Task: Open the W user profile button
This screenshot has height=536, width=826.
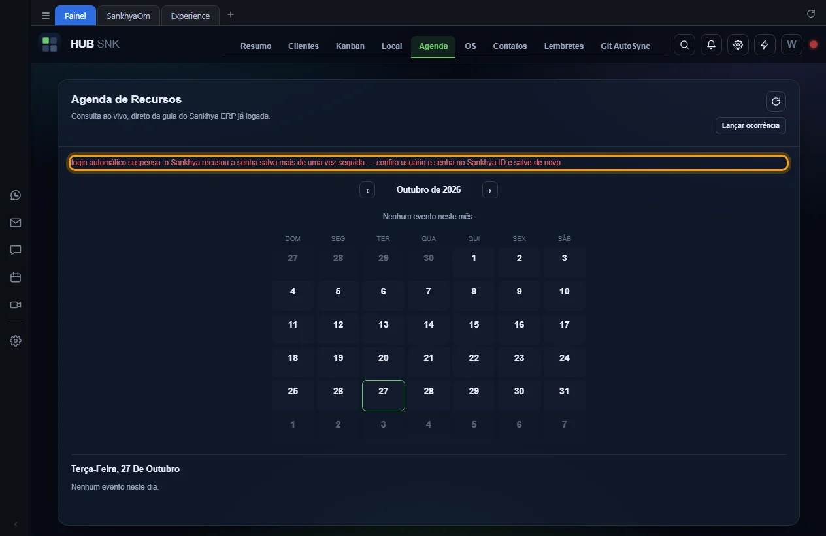Action: point(791,44)
